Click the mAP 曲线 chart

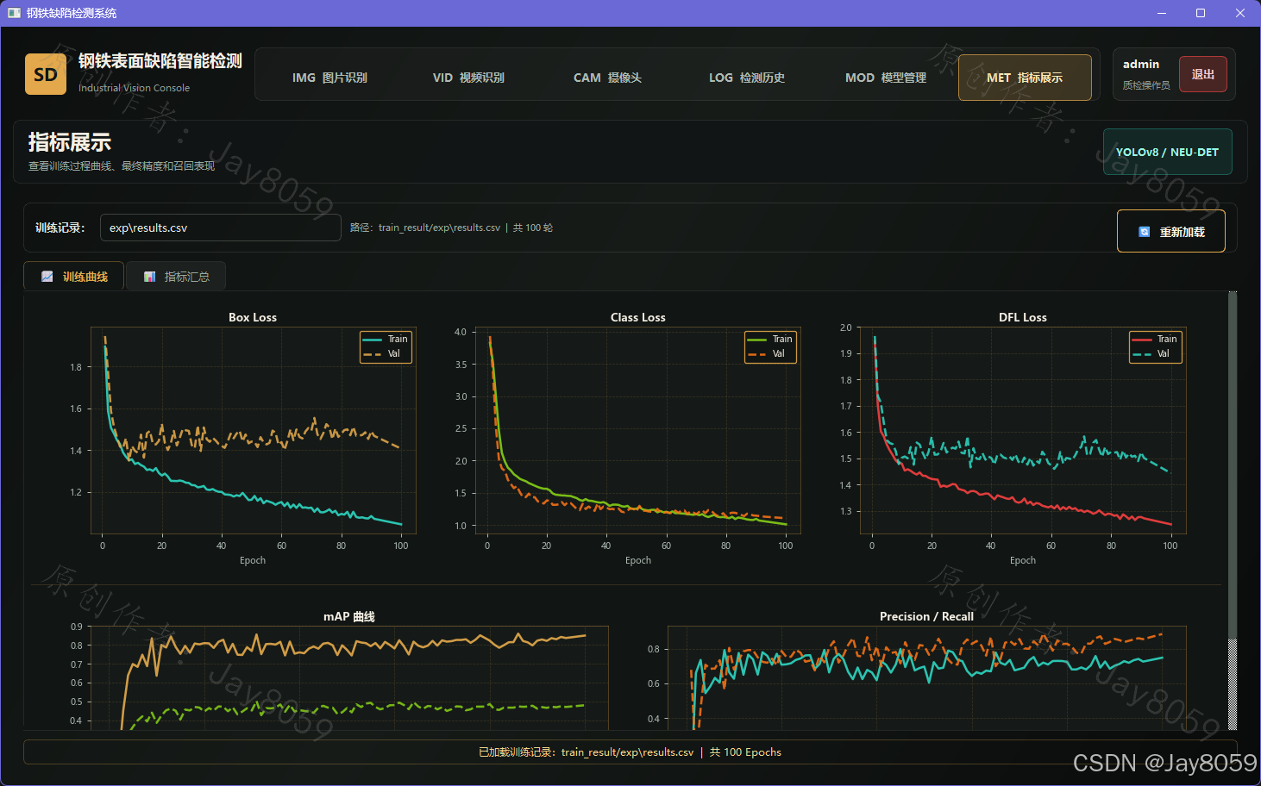click(348, 677)
